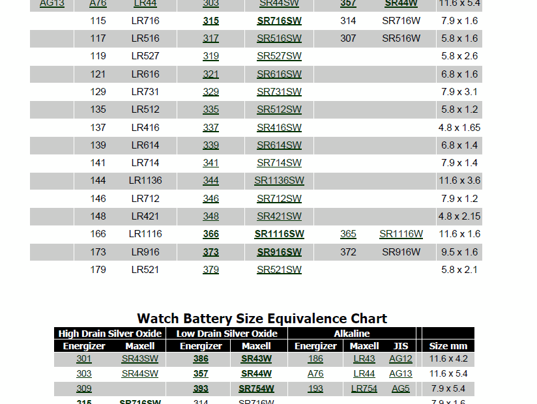
Task: Follow the SR1136SW link
Action: coord(279,180)
